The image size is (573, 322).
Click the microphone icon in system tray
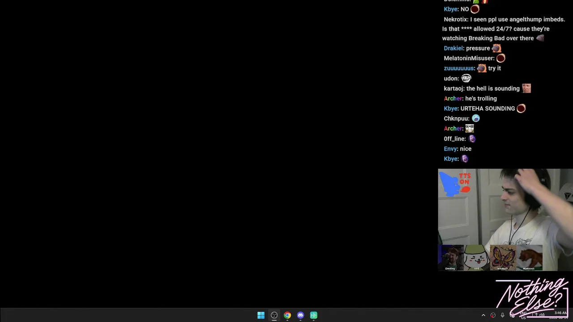click(x=502, y=315)
